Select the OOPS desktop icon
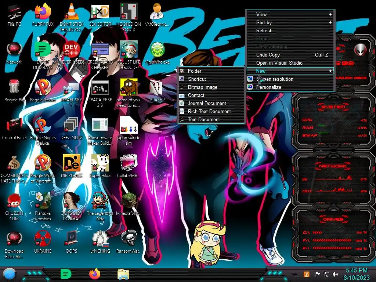 pyautogui.click(x=72, y=242)
